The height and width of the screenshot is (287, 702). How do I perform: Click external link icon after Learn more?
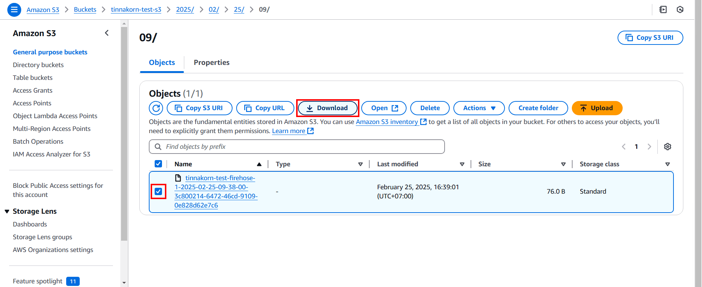(x=310, y=131)
